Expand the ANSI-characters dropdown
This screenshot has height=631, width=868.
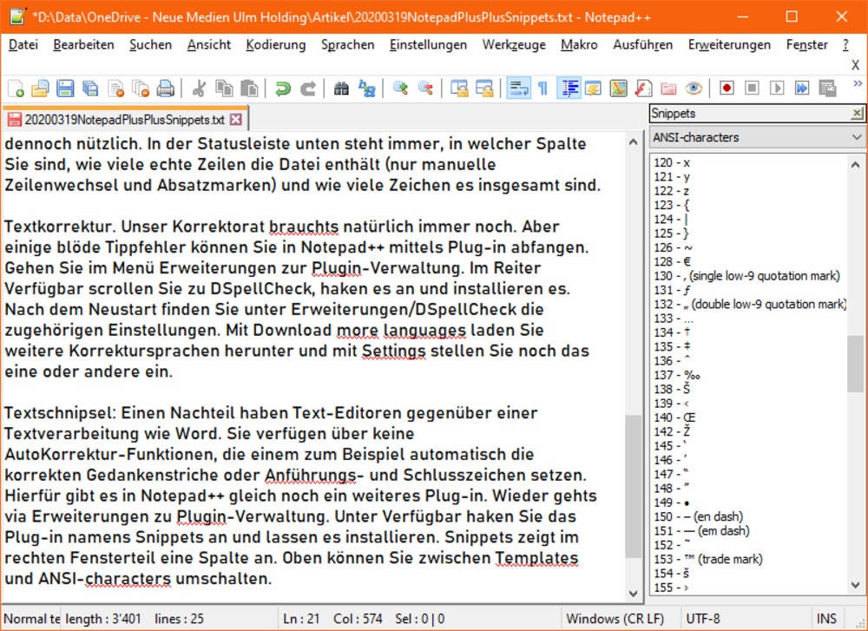point(857,137)
